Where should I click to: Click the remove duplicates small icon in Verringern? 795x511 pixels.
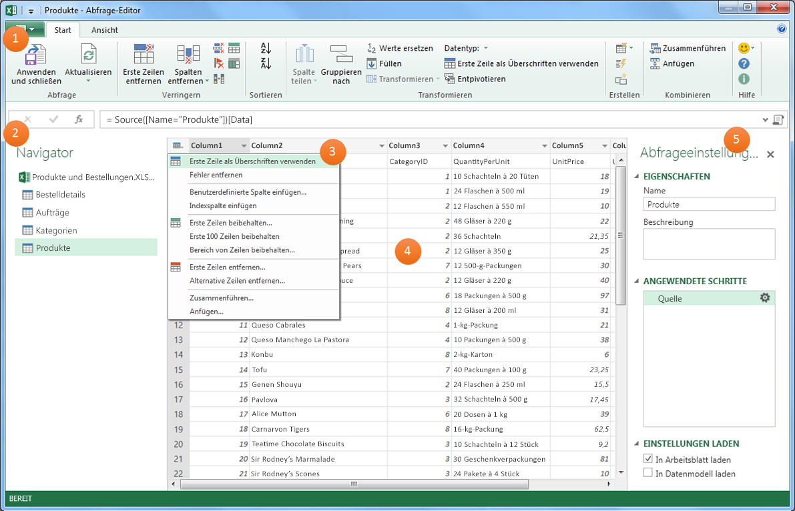coord(219,48)
